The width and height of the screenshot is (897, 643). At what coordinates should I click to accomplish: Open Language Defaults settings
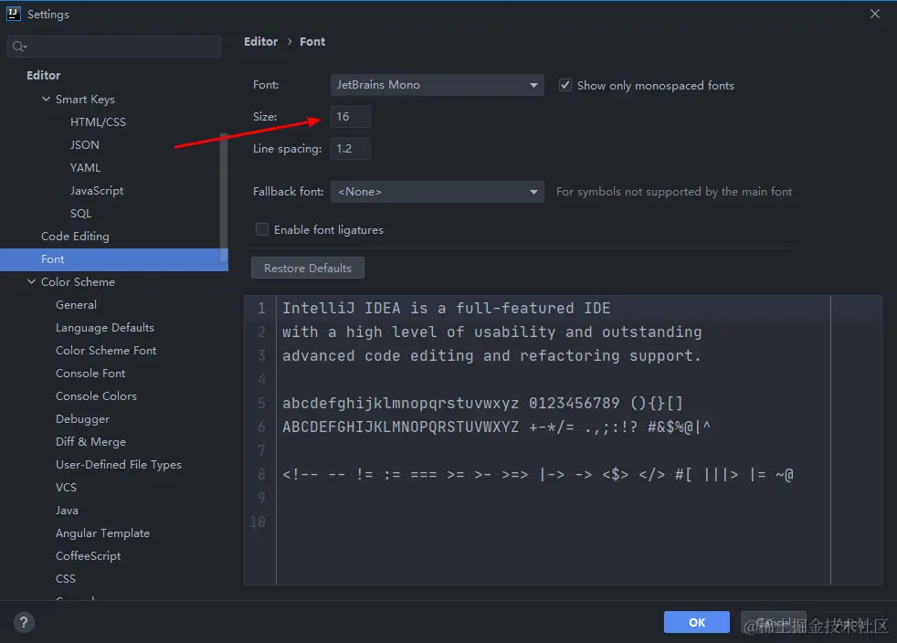pyautogui.click(x=105, y=328)
